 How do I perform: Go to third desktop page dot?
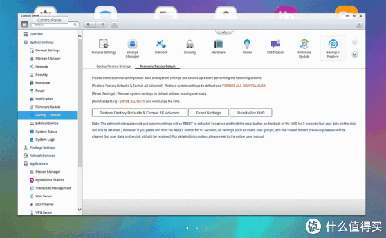coord(207,228)
